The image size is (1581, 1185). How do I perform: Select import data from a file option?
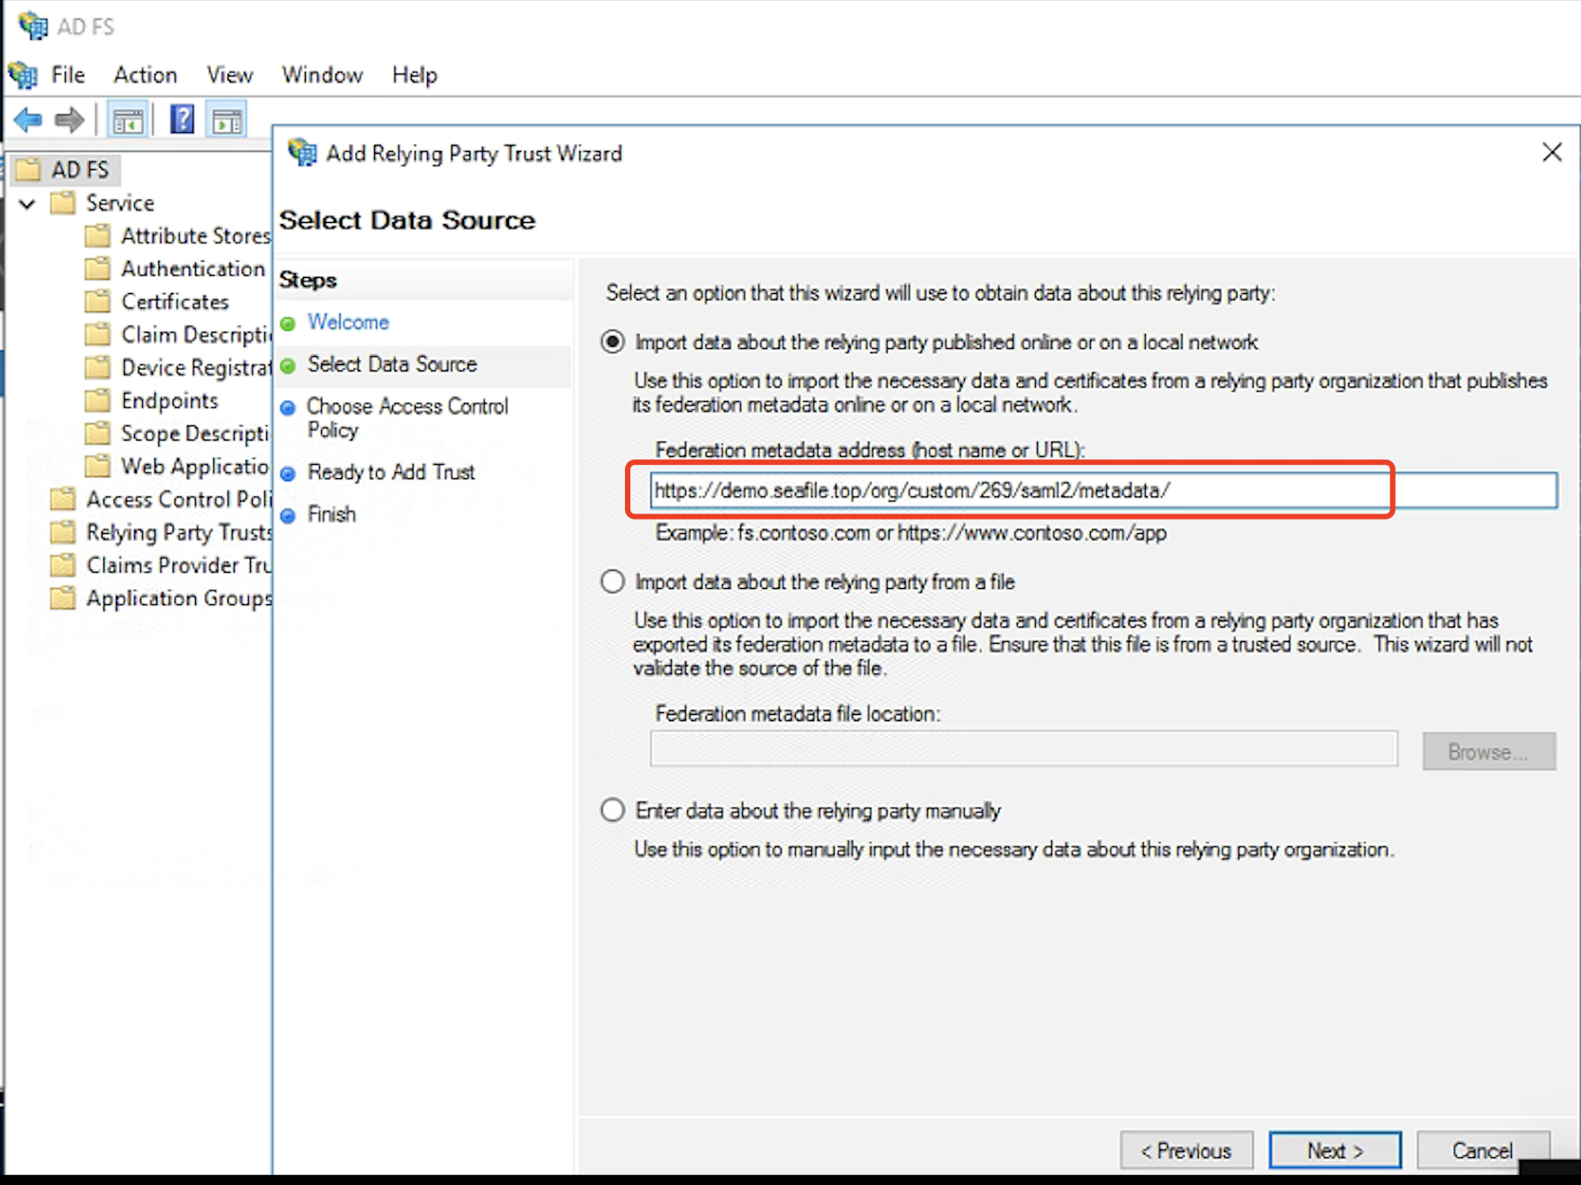point(612,582)
